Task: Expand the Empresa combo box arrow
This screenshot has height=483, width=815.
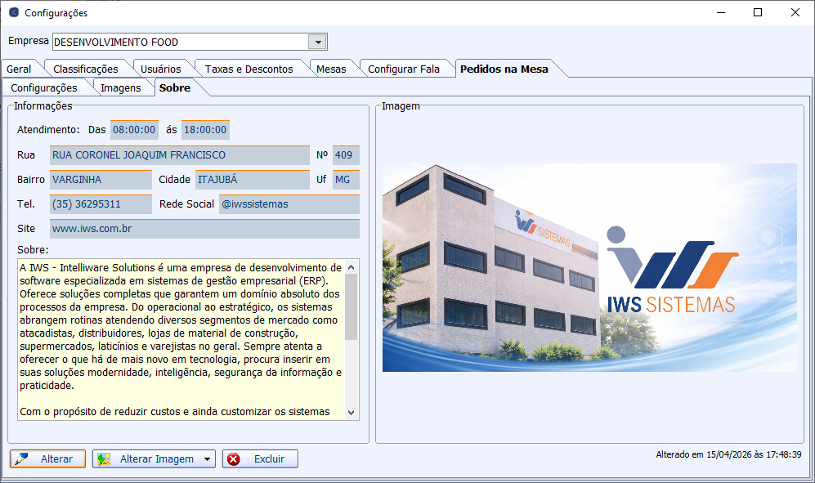Action: click(317, 42)
